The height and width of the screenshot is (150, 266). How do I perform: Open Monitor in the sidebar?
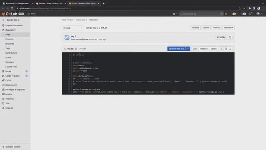(x=9, y=94)
